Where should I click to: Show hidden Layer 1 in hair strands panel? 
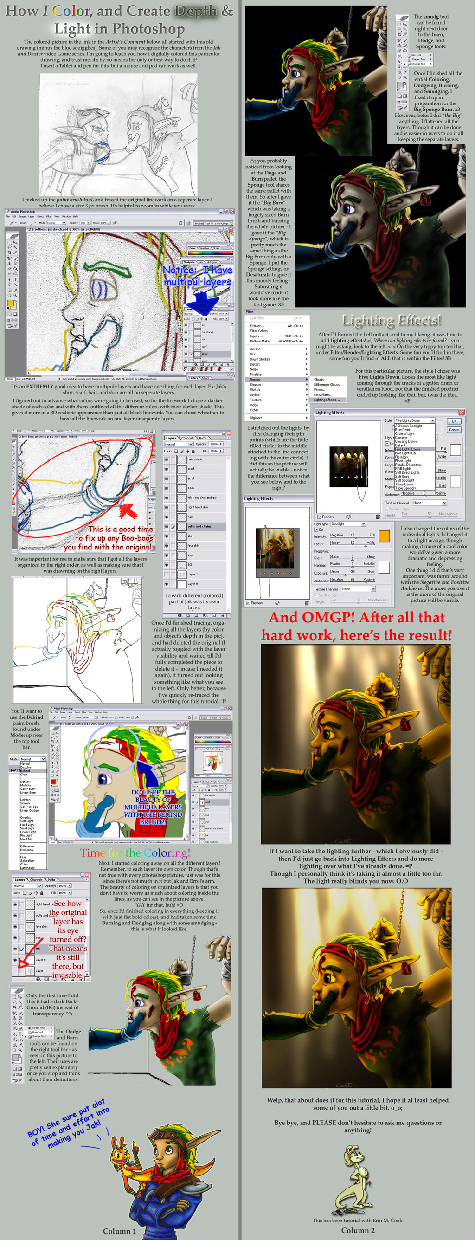[x=167, y=574]
